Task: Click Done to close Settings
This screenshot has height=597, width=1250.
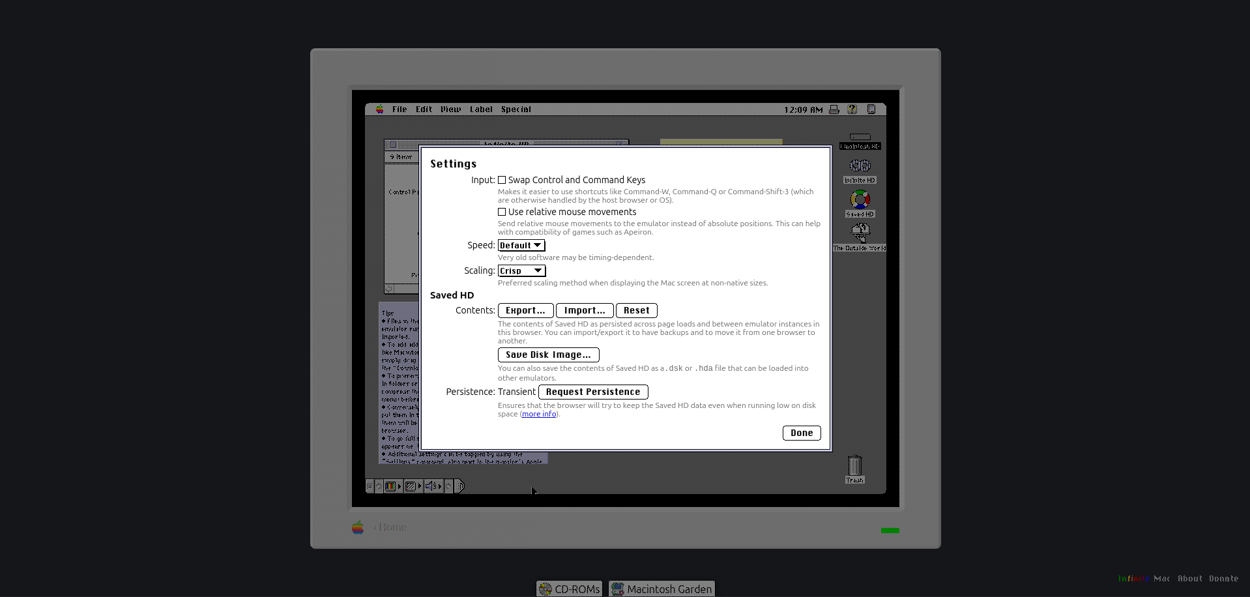Action: pyautogui.click(x=801, y=433)
